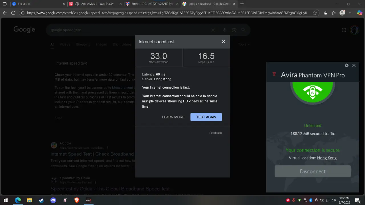Screen dimensions: 365x205
Task: Open Bluetooth tray icon
Action: pos(311,200)
